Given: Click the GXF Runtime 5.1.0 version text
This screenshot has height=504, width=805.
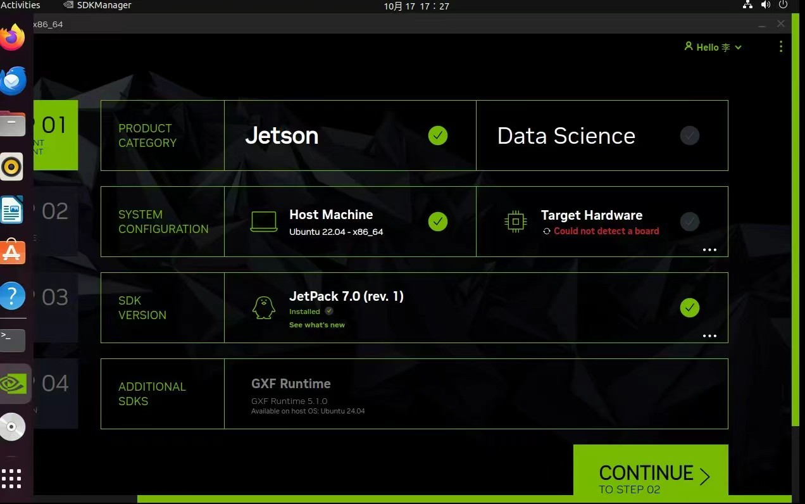Looking at the screenshot, I should coord(289,401).
